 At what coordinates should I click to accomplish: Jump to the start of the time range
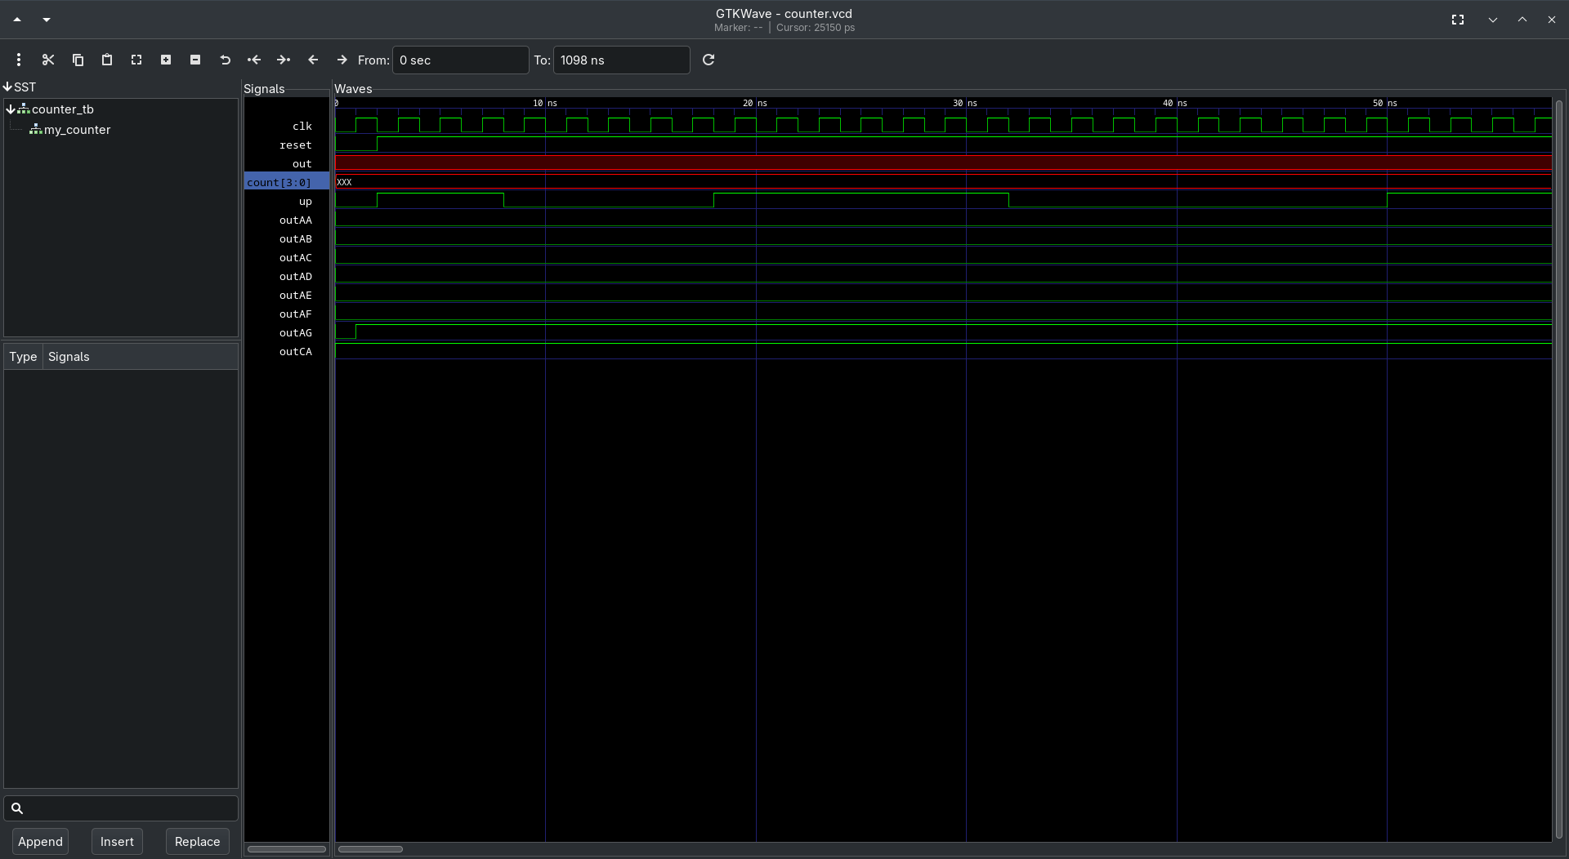click(x=254, y=60)
